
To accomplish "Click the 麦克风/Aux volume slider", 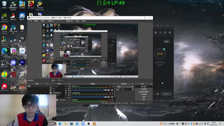I will [89, 90].
